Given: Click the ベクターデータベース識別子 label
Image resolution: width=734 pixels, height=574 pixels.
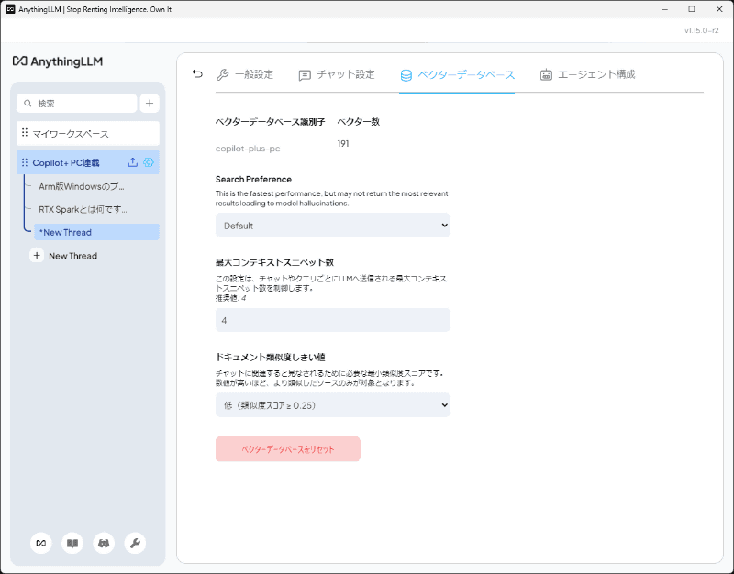Looking at the screenshot, I should 270,122.
